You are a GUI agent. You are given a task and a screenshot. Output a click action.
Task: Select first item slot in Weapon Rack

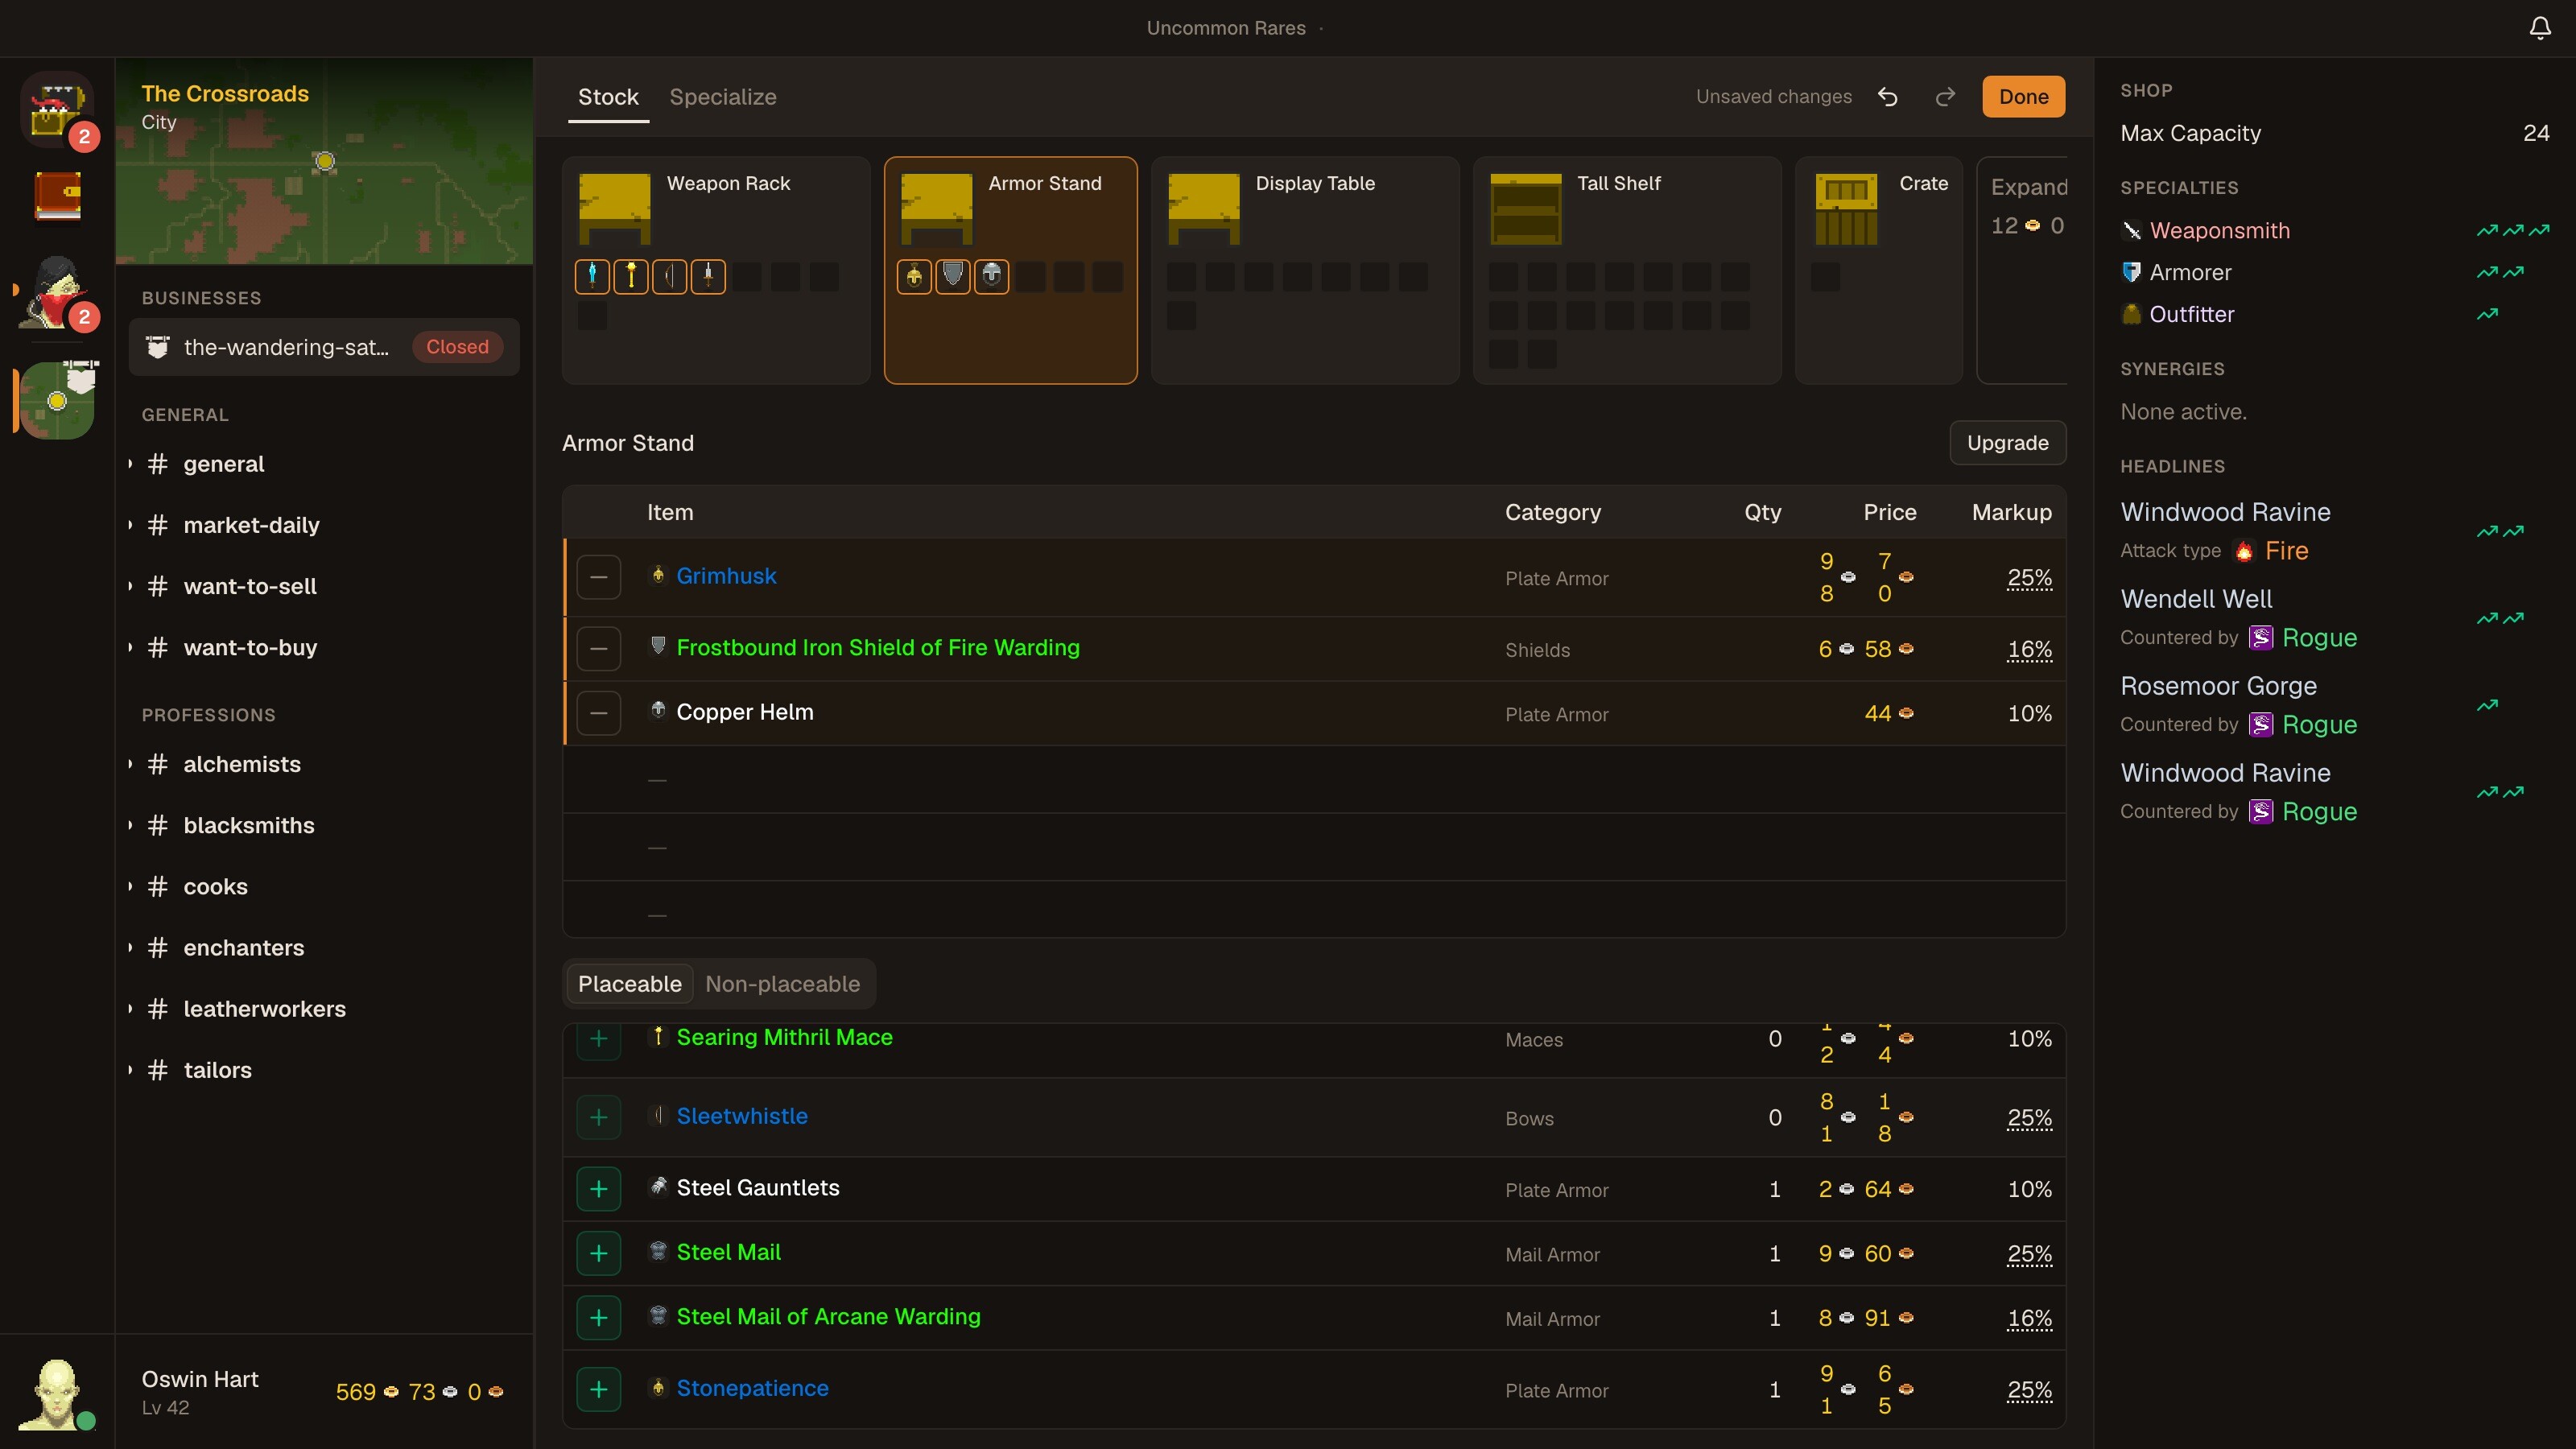coord(592,276)
